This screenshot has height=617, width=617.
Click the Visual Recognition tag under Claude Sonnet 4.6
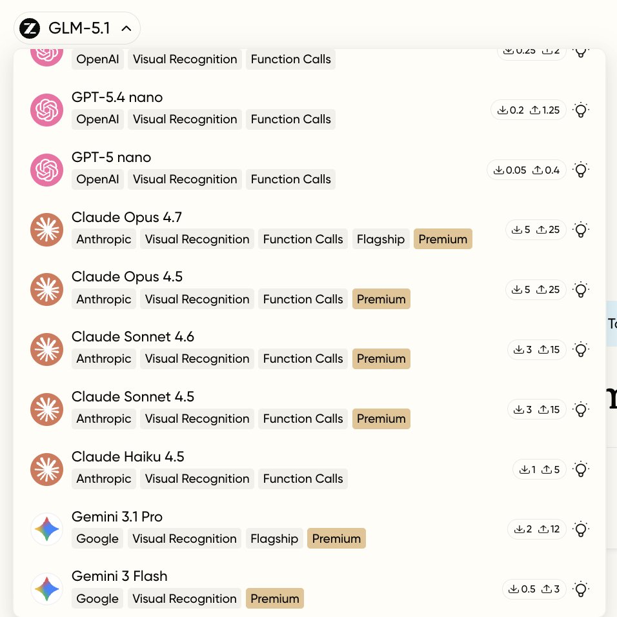197,359
